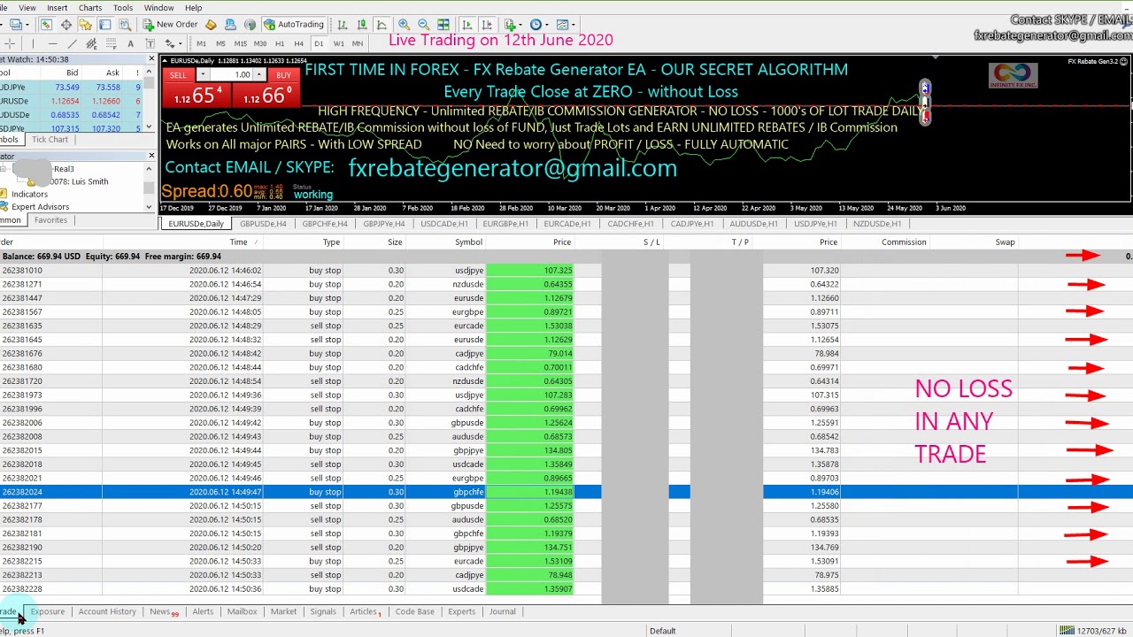The width and height of the screenshot is (1133, 637).
Task: Select the Fibonacci retracement tool
Action: tap(111, 43)
